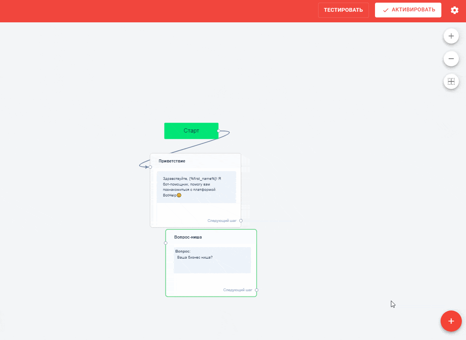Zoom in with the plus button
This screenshot has width=466, height=340.
pos(451,36)
